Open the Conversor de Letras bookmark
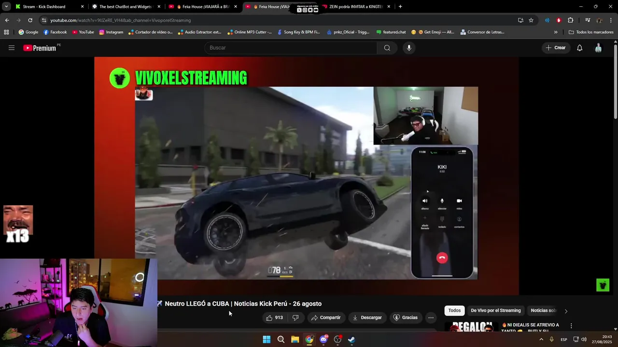The height and width of the screenshot is (347, 618). point(482,32)
